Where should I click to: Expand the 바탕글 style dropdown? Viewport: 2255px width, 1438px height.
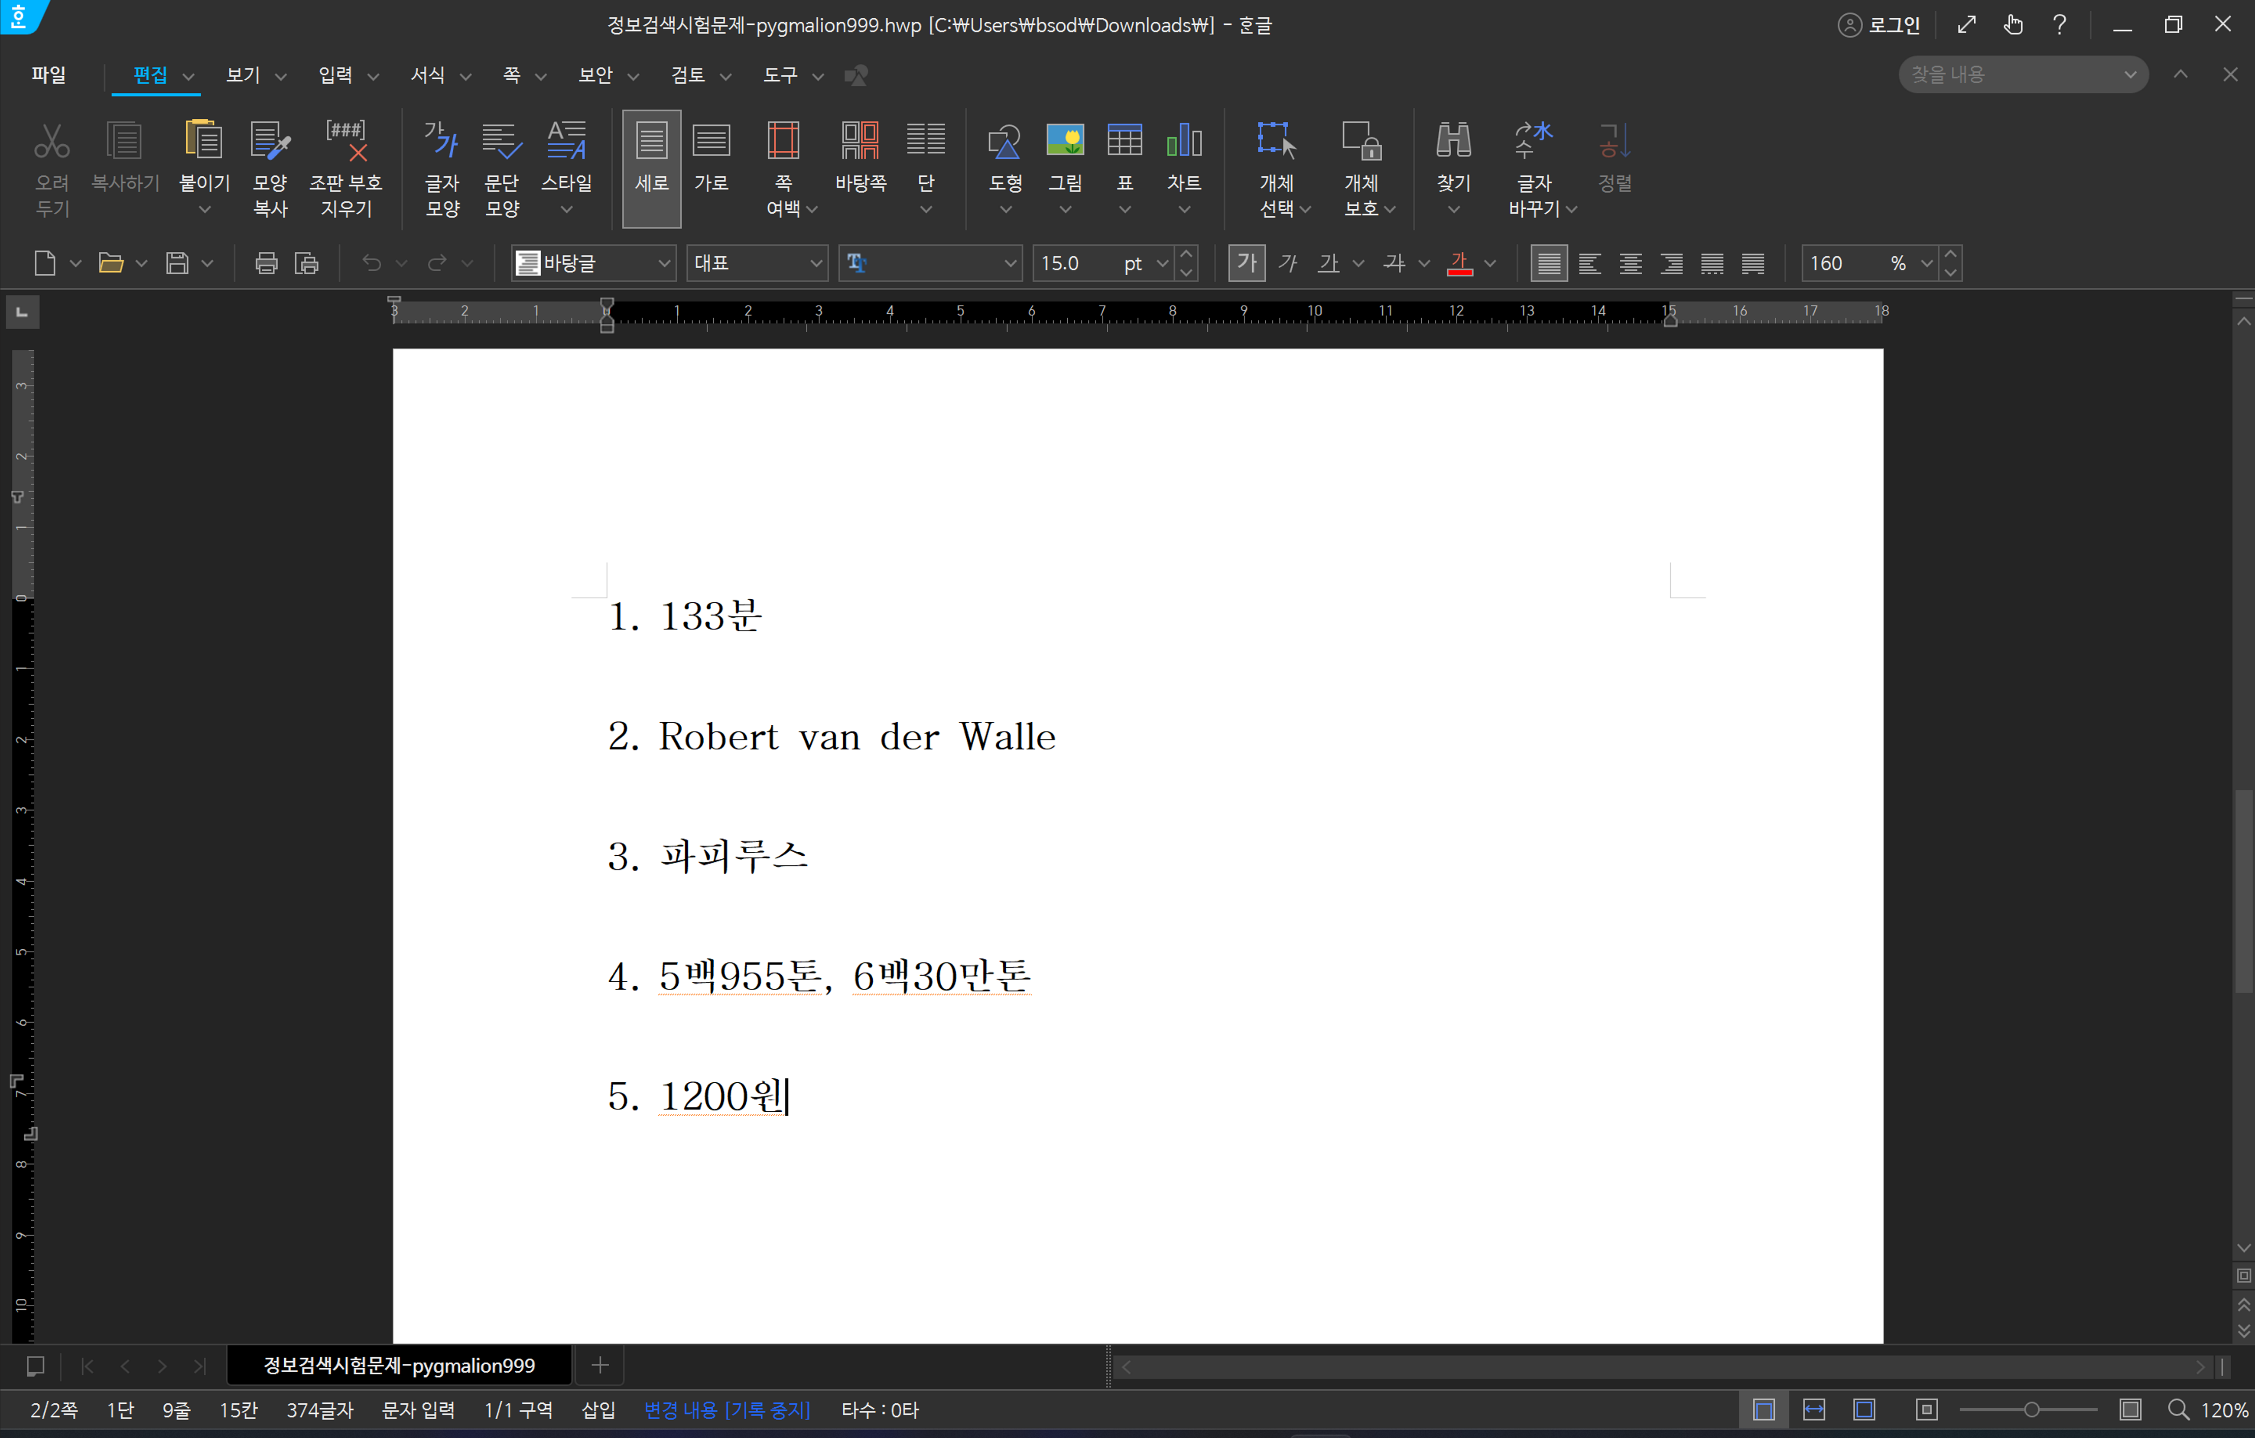coord(664,263)
